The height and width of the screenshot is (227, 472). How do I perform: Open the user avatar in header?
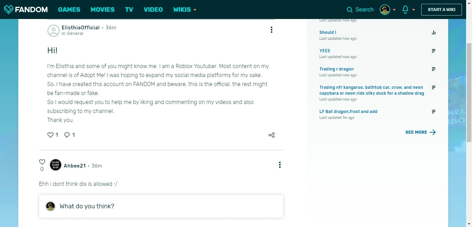tap(385, 10)
